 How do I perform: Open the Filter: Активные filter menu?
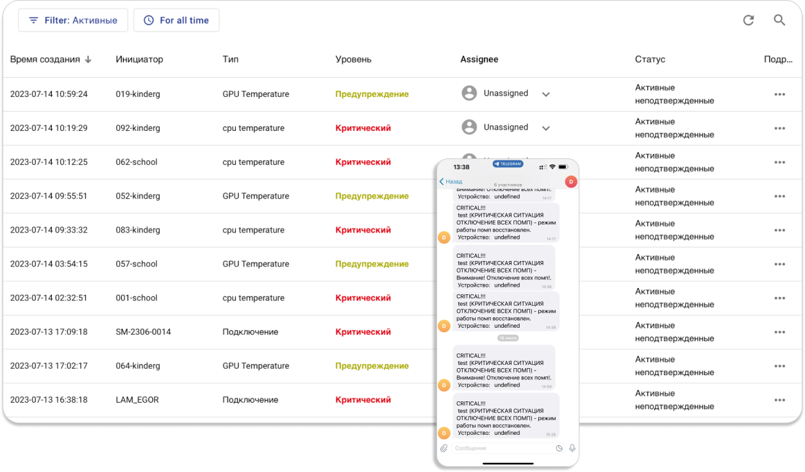(x=73, y=21)
